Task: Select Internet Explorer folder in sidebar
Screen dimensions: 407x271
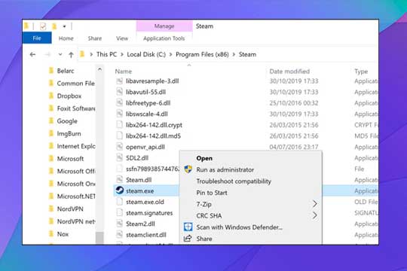Action: pyautogui.click(x=72, y=146)
